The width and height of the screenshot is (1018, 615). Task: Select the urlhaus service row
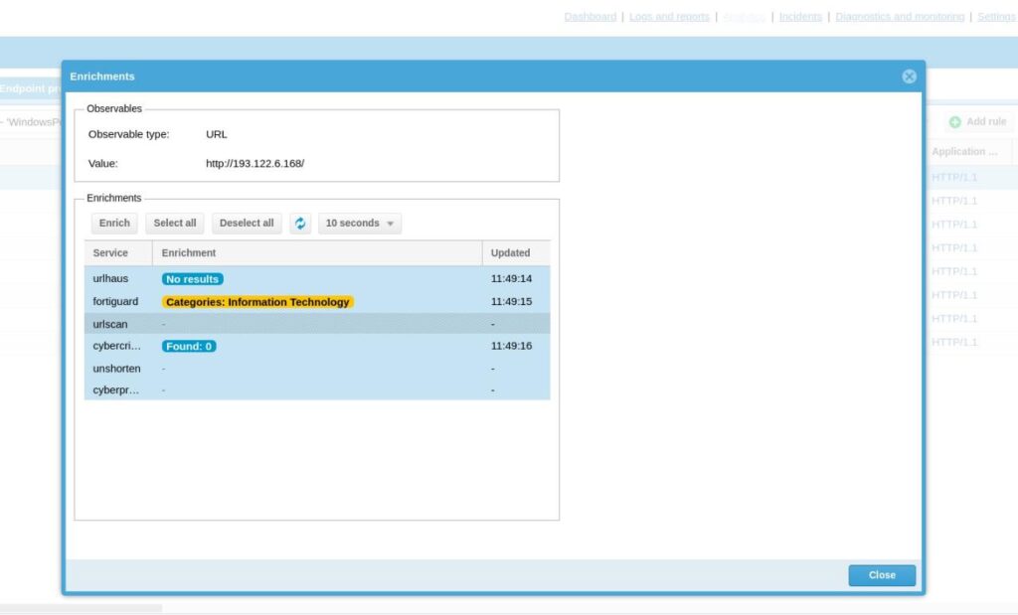coord(110,279)
